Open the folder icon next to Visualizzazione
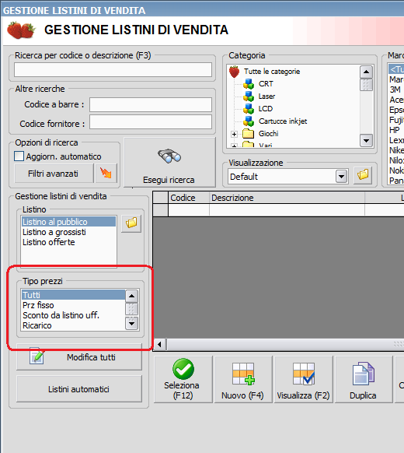The height and width of the screenshot is (453, 404). click(363, 175)
